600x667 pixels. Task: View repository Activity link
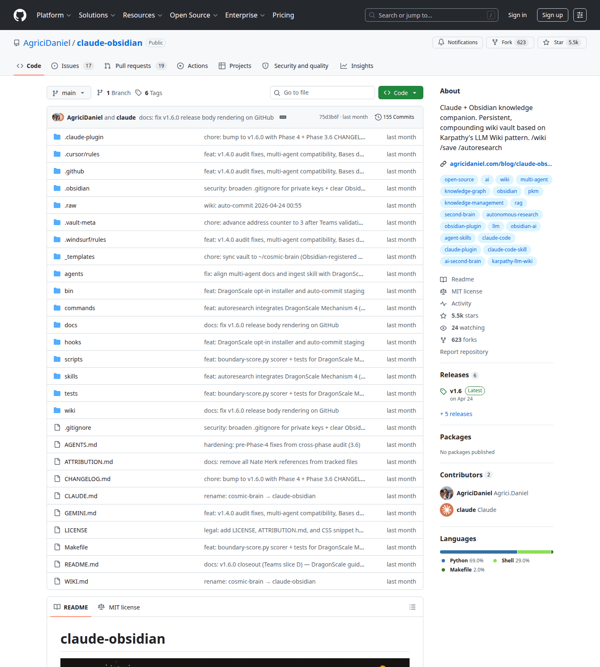coord(456,303)
